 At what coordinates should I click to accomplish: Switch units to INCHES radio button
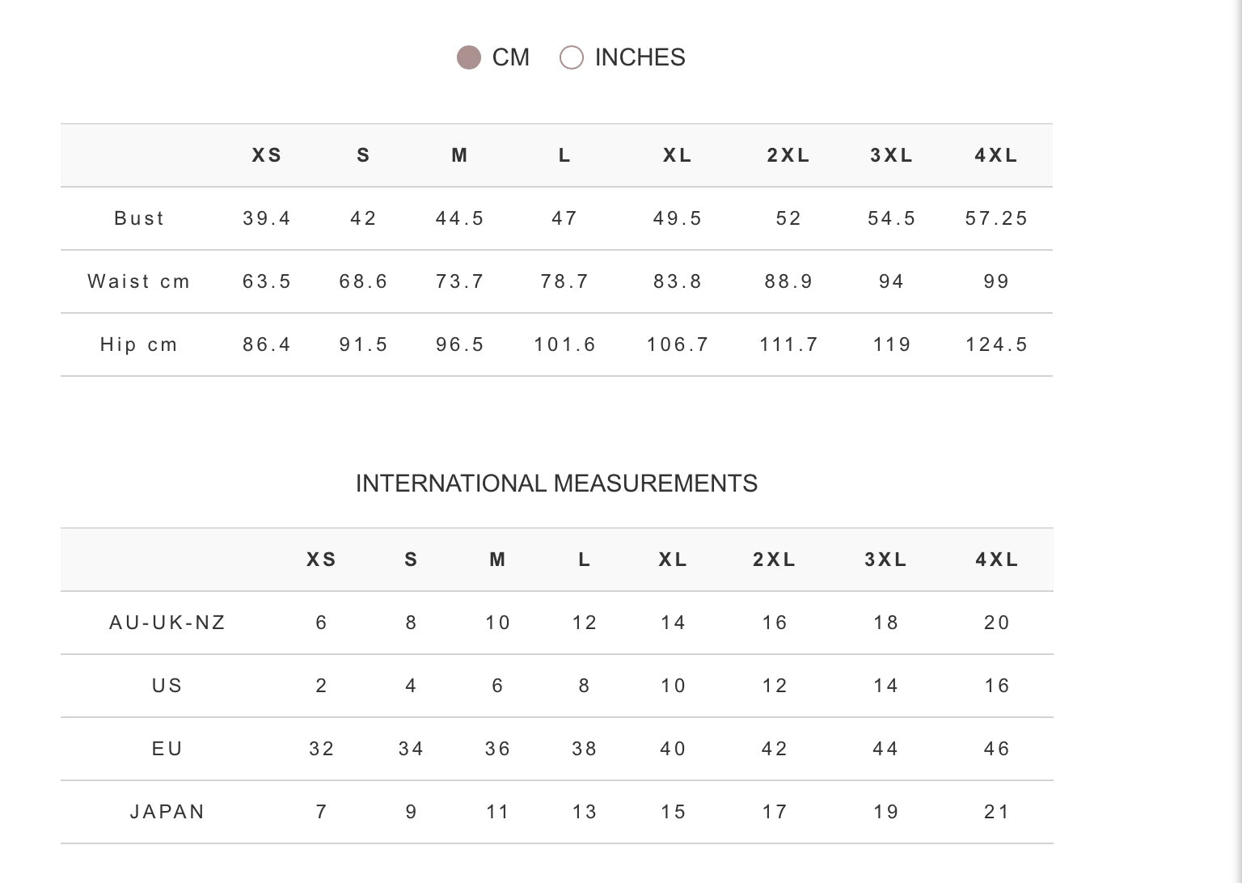pos(572,57)
